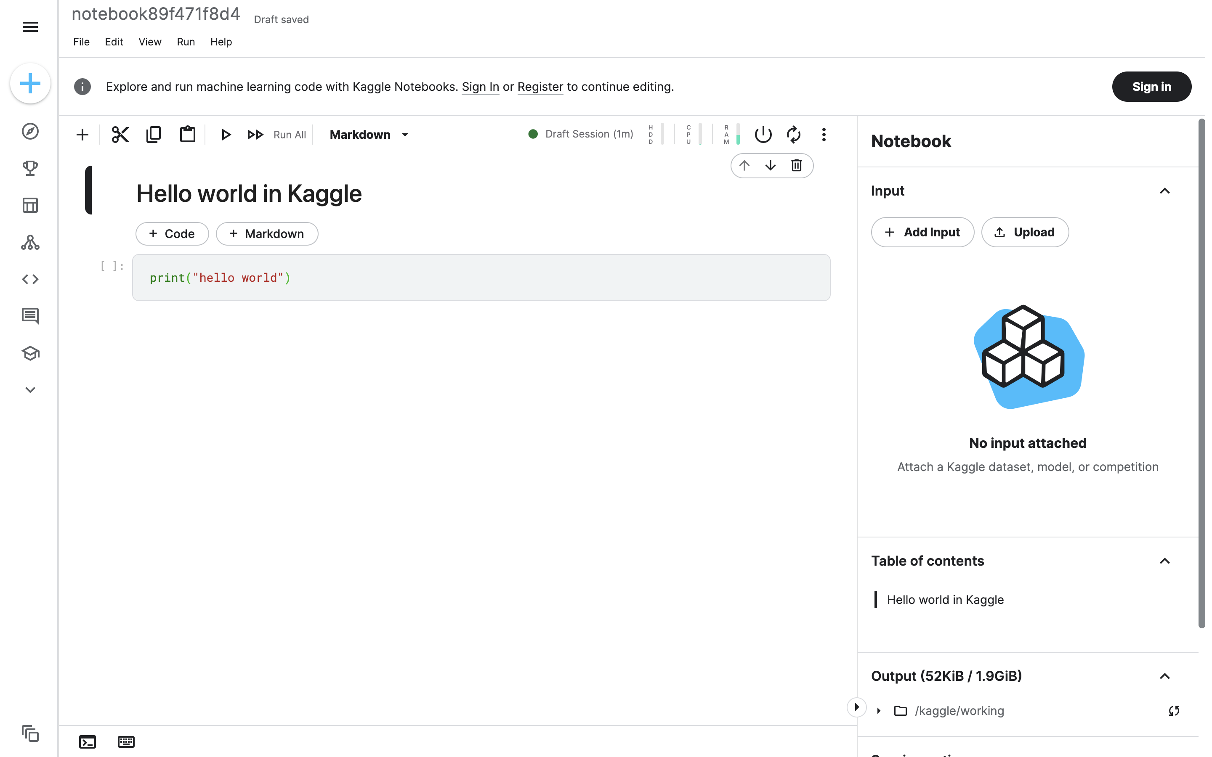Click the right panel scrollbar
Screen dimensions: 1212x757
coord(1201,373)
